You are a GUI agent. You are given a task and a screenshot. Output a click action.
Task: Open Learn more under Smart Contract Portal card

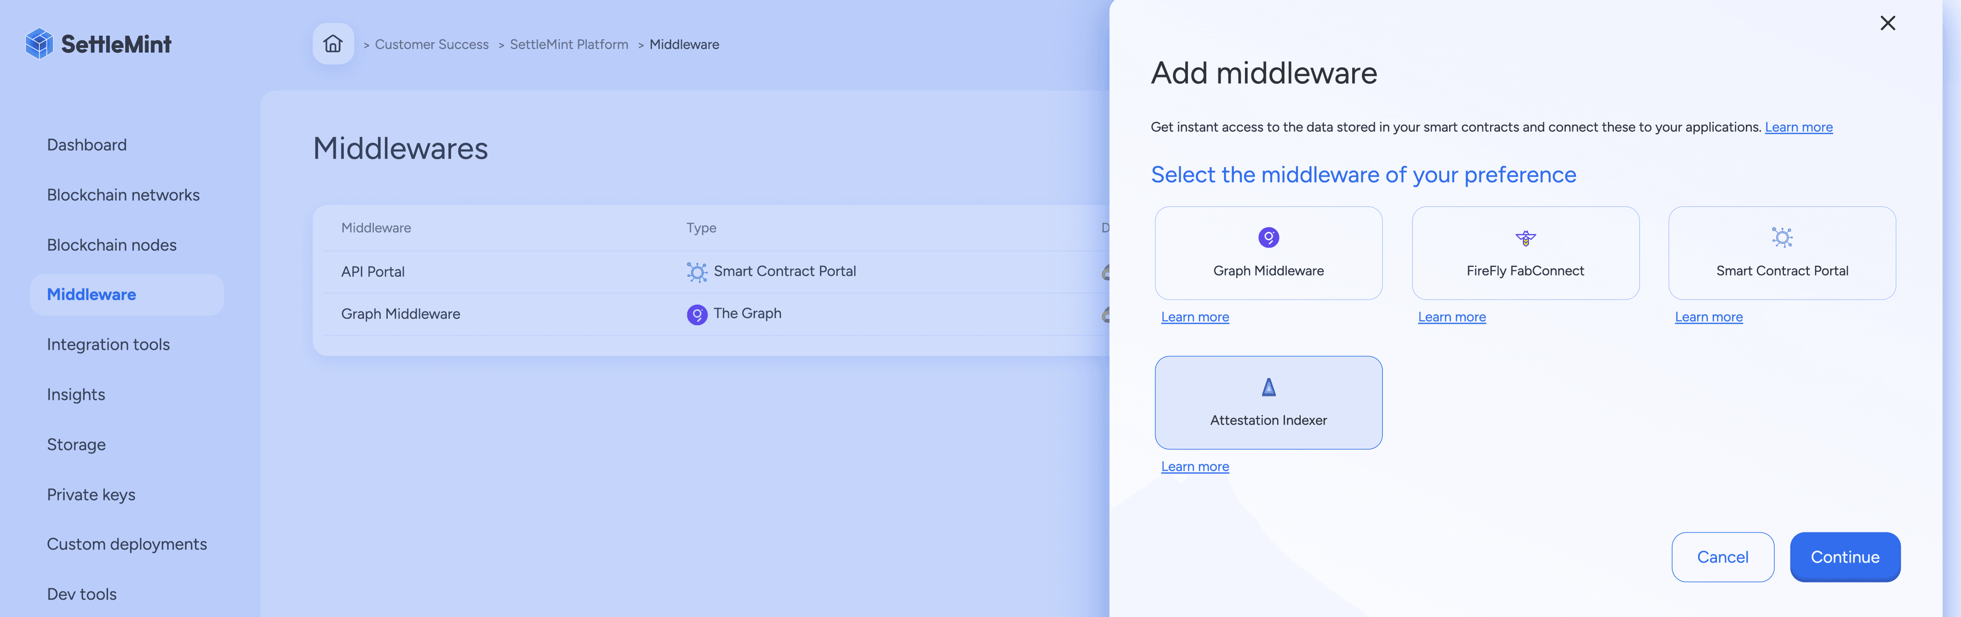pyautogui.click(x=1708, y=316)
